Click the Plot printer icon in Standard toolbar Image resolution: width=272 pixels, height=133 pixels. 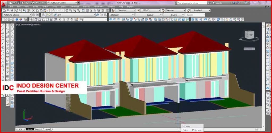pyautogui.click(x=17, y=10)
